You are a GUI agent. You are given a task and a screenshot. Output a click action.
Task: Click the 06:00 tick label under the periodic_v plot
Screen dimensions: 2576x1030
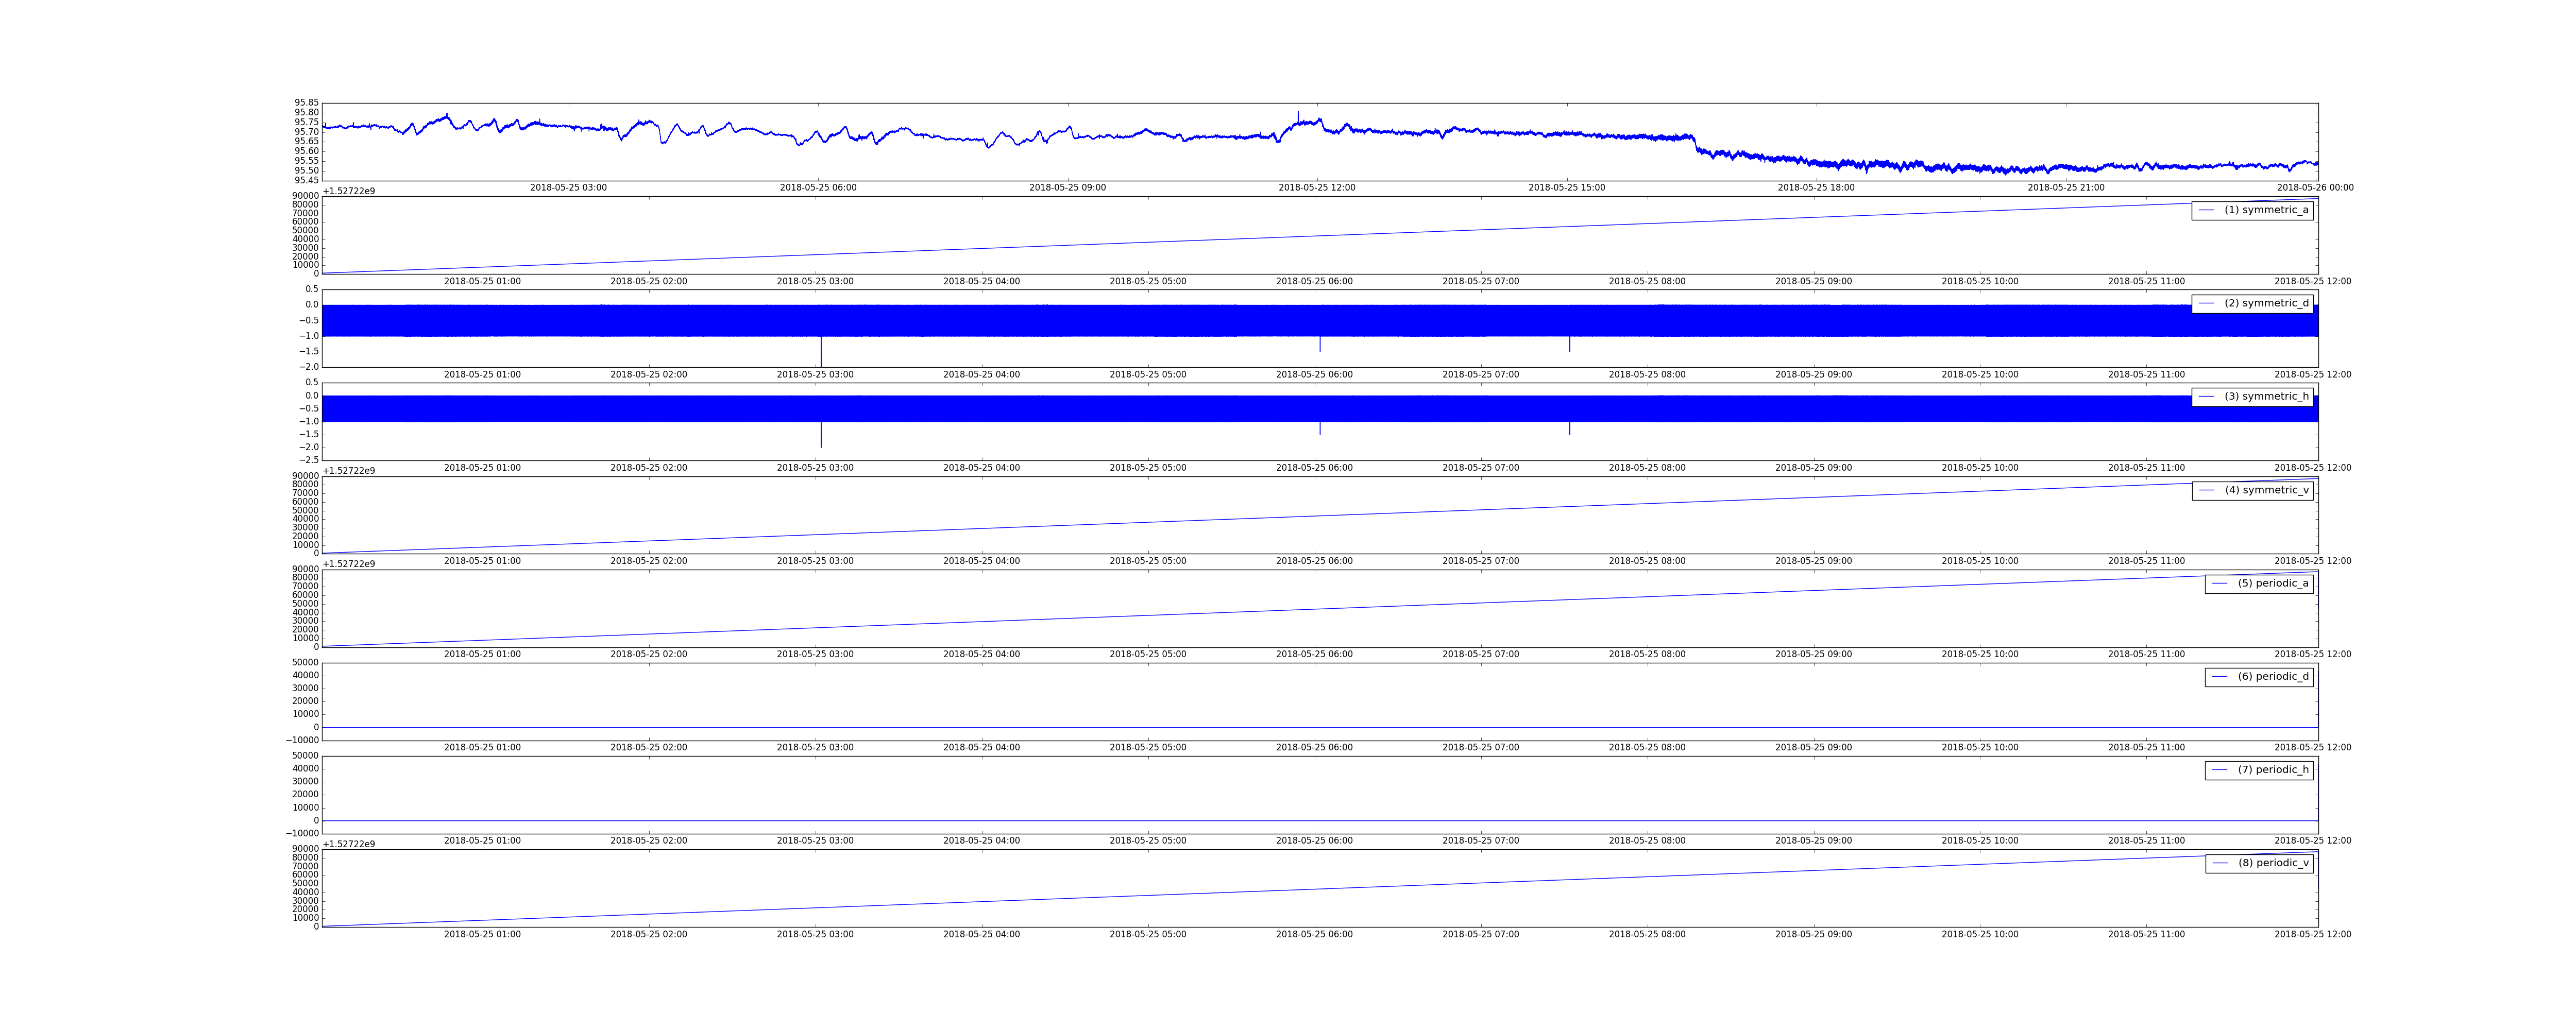[x=1314, y=935]
